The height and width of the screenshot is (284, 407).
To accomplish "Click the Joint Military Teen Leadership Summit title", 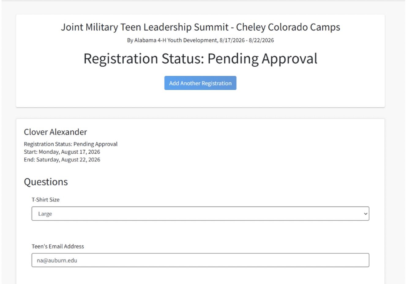I will (144, 27).
